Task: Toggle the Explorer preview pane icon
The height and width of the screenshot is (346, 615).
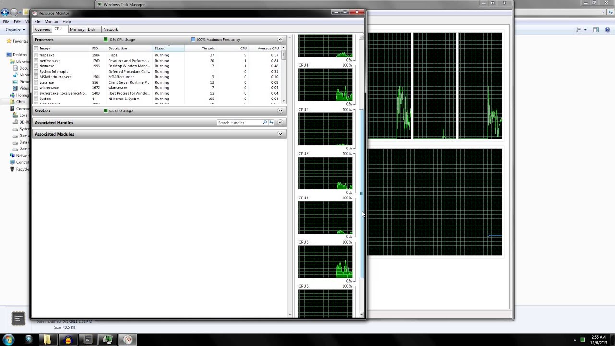Action: [596, 30]
